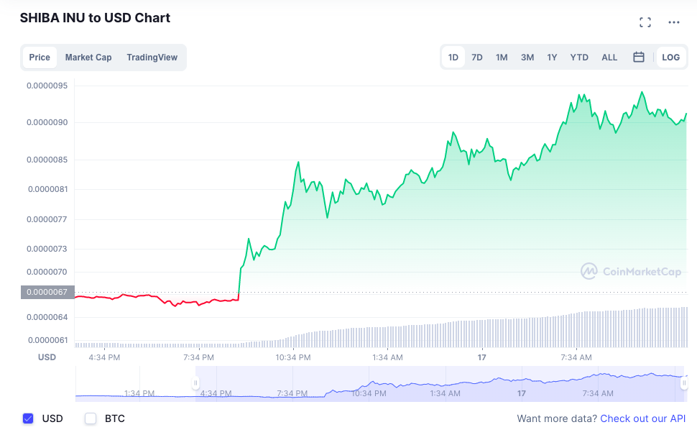Click the 10:34 PM x-axis label
Screen dimensions: 697x435
coord(293,357)
